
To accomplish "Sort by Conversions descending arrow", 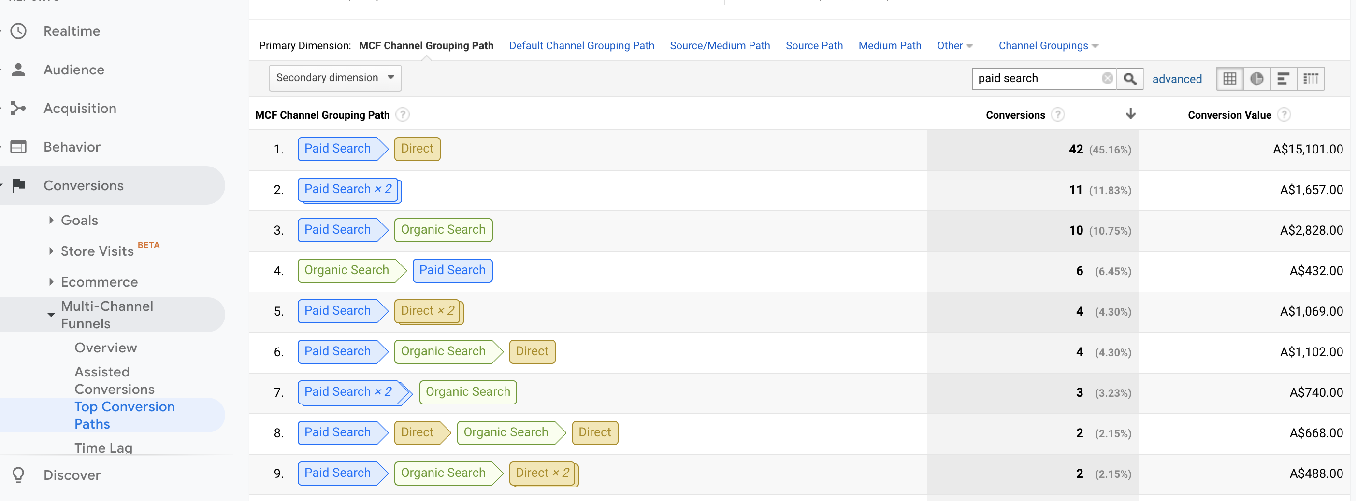I will point(1130,114).
